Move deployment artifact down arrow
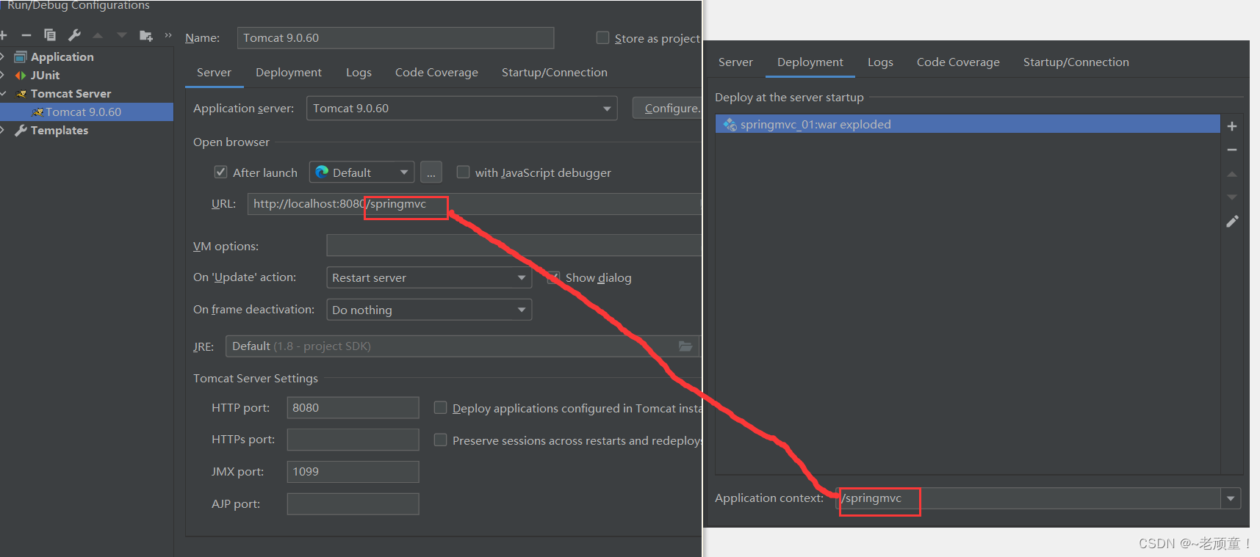 [x=1232, y=197]
